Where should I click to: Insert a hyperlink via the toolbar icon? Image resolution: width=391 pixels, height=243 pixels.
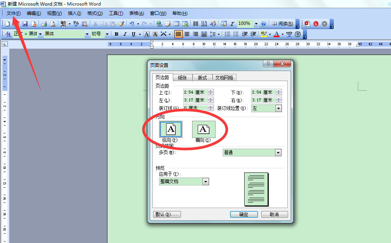click(x=159, y=23)
